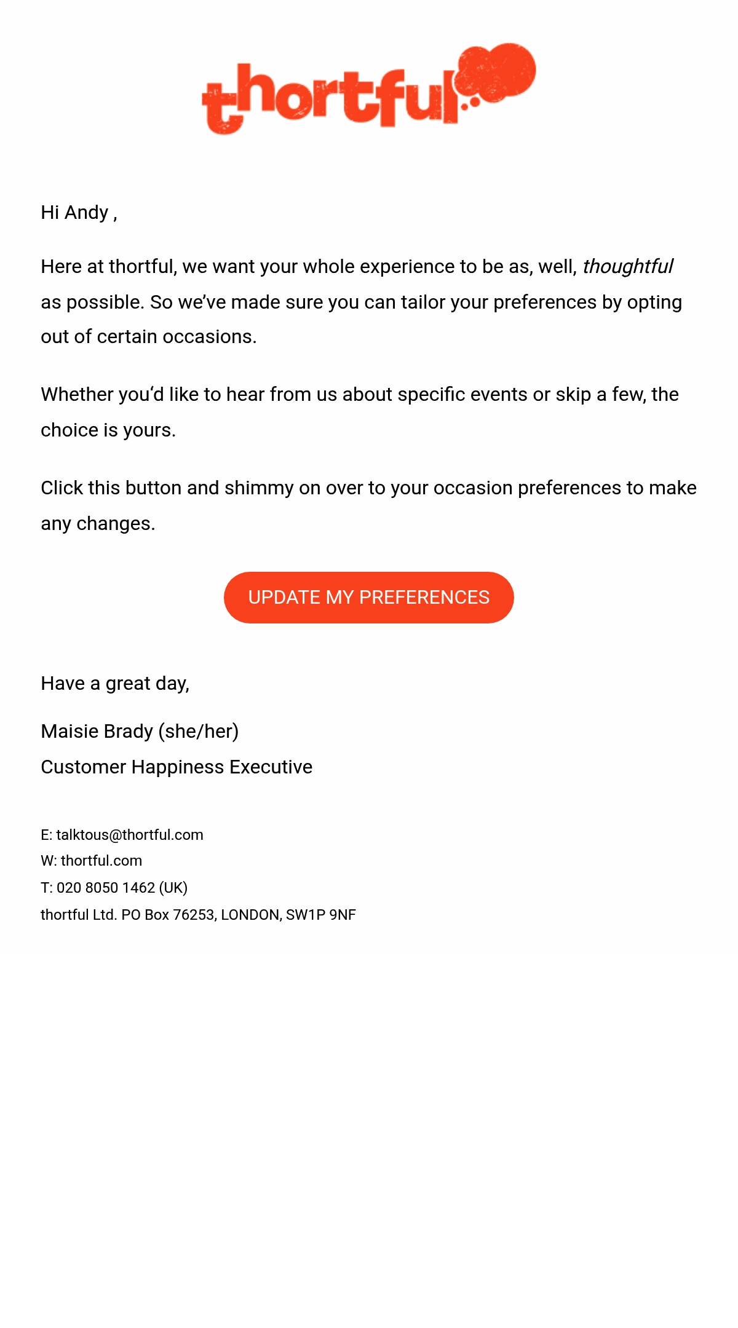Open the talktous@thortful.com email link
This screenshot has height=1328, width=738.
(x=130, y=835)
